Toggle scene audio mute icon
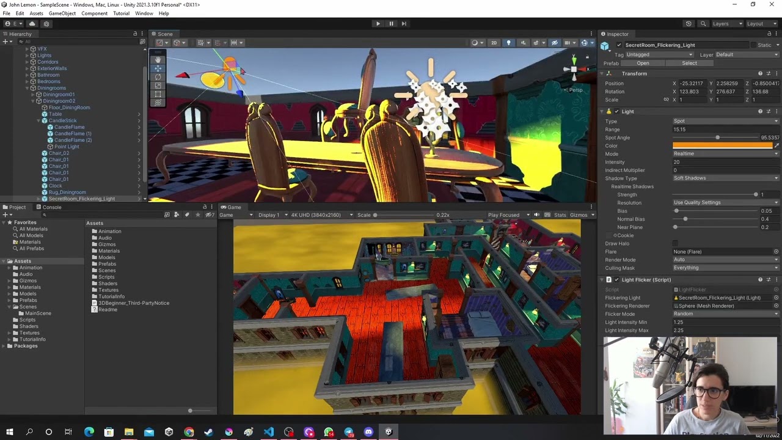Viewport: 782px width, 440px height. click(x=523, y=43)
